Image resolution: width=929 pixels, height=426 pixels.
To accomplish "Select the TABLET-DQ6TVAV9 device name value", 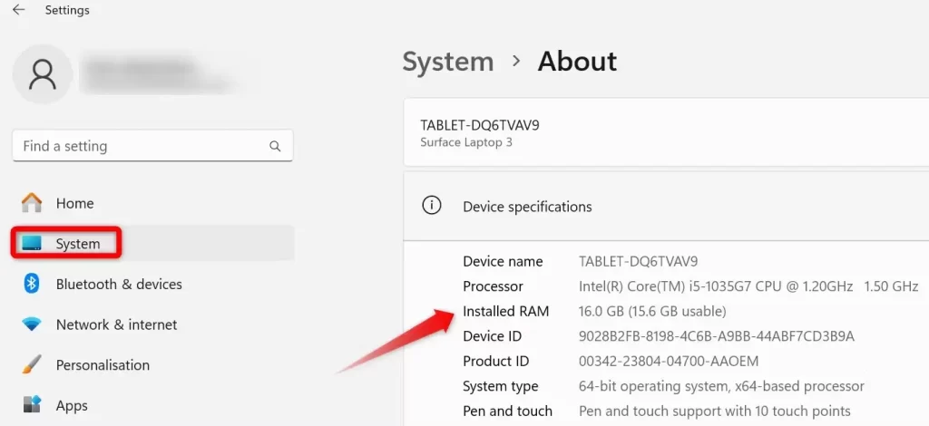I will [638, 262].
